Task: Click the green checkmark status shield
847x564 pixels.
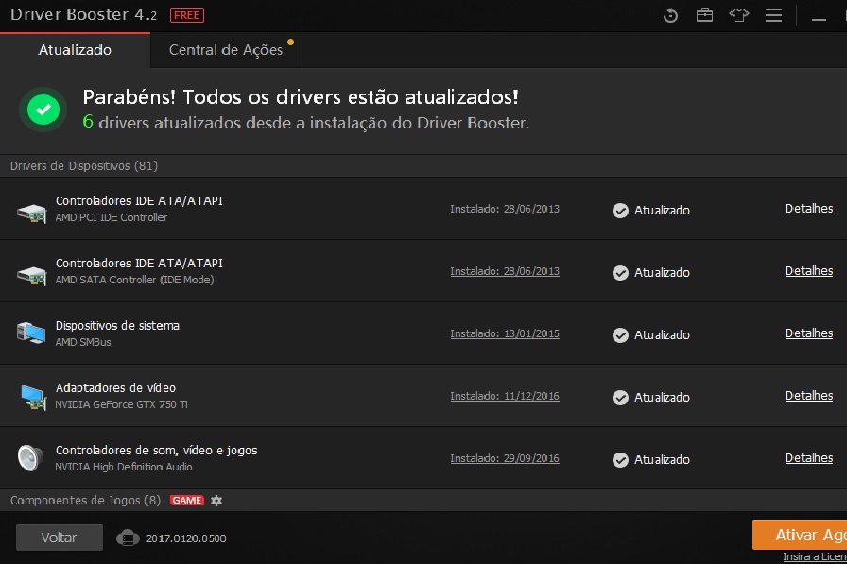Action: (43, 110)
